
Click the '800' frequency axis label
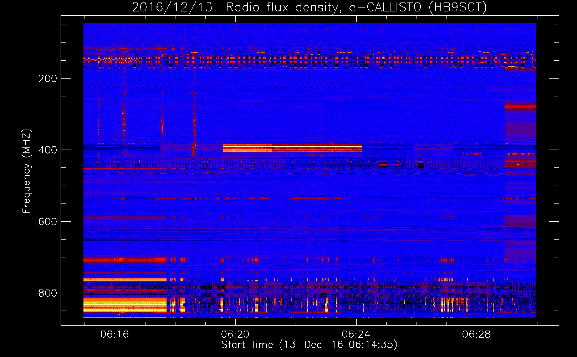coord(48,293)
